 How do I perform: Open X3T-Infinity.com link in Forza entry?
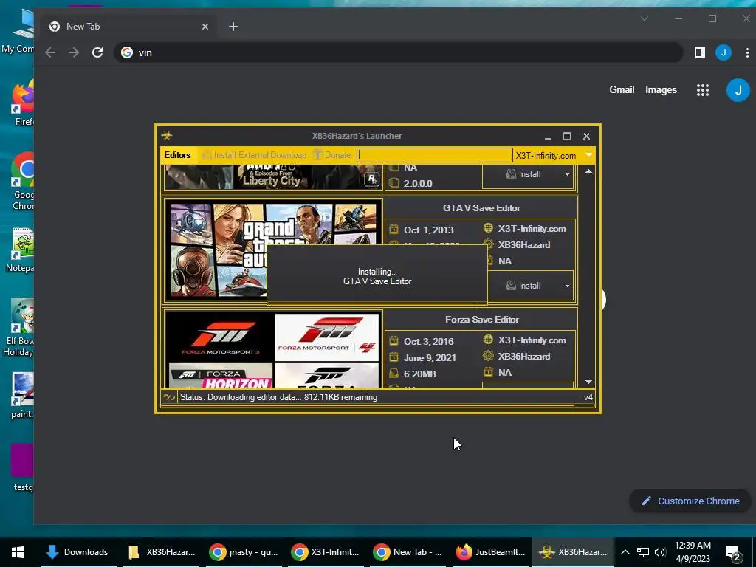(532, 340)
